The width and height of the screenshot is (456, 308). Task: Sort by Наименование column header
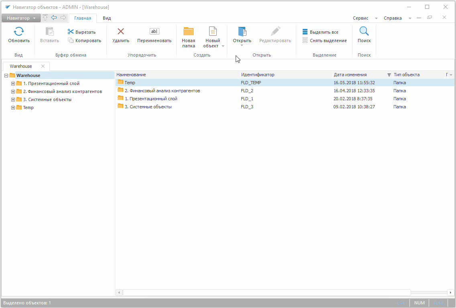[178, 75]
